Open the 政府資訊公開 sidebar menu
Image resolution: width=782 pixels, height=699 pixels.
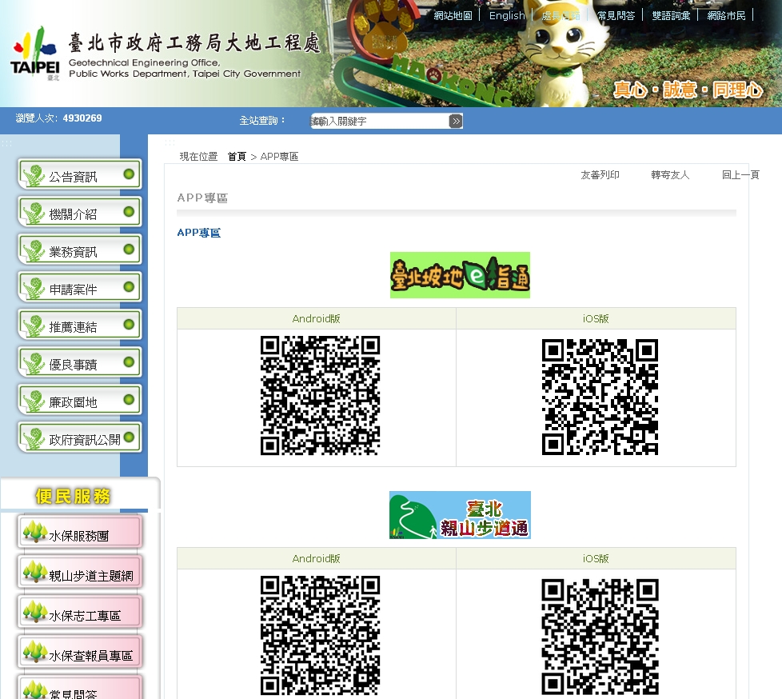pyautogui.click(x=80, y=437)
